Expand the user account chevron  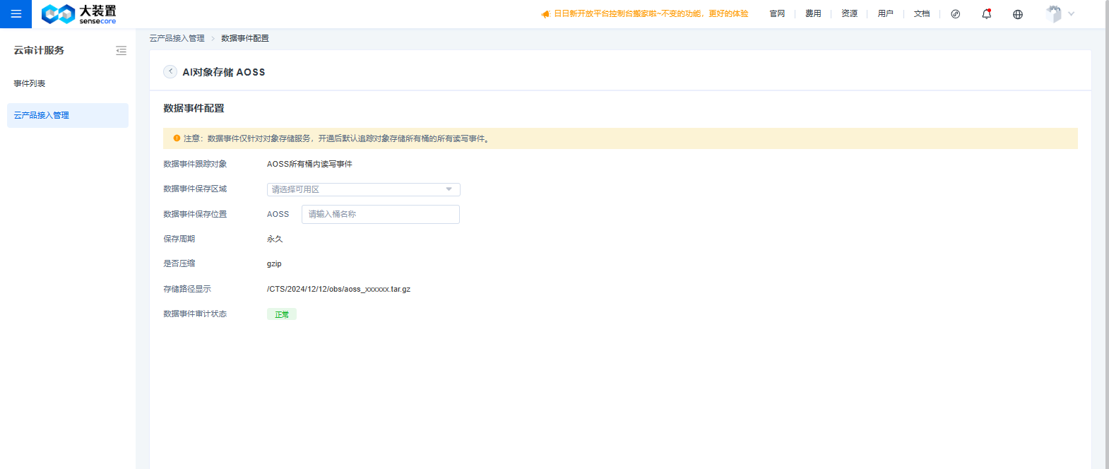pyautogui.click(x=1072, y=13)
